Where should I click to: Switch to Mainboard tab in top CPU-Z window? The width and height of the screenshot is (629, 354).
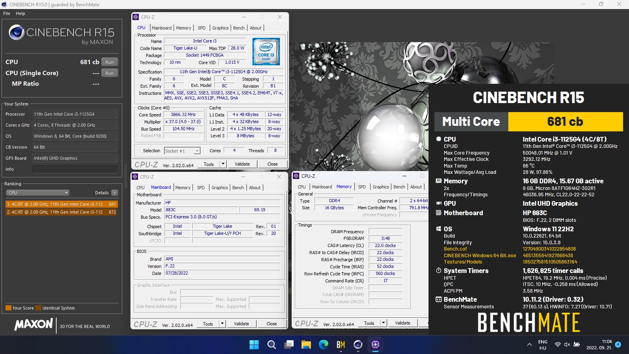162,28
